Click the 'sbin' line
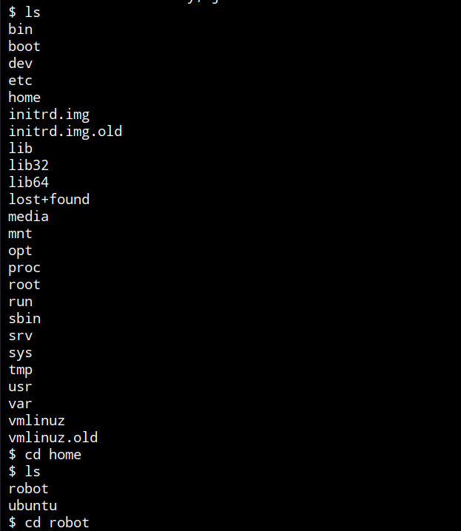 24,319
